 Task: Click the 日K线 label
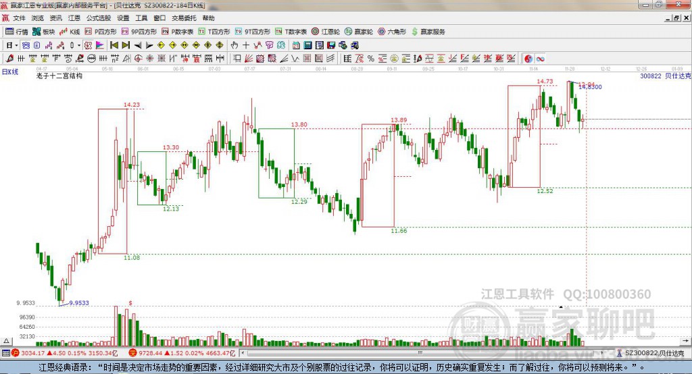10,72
